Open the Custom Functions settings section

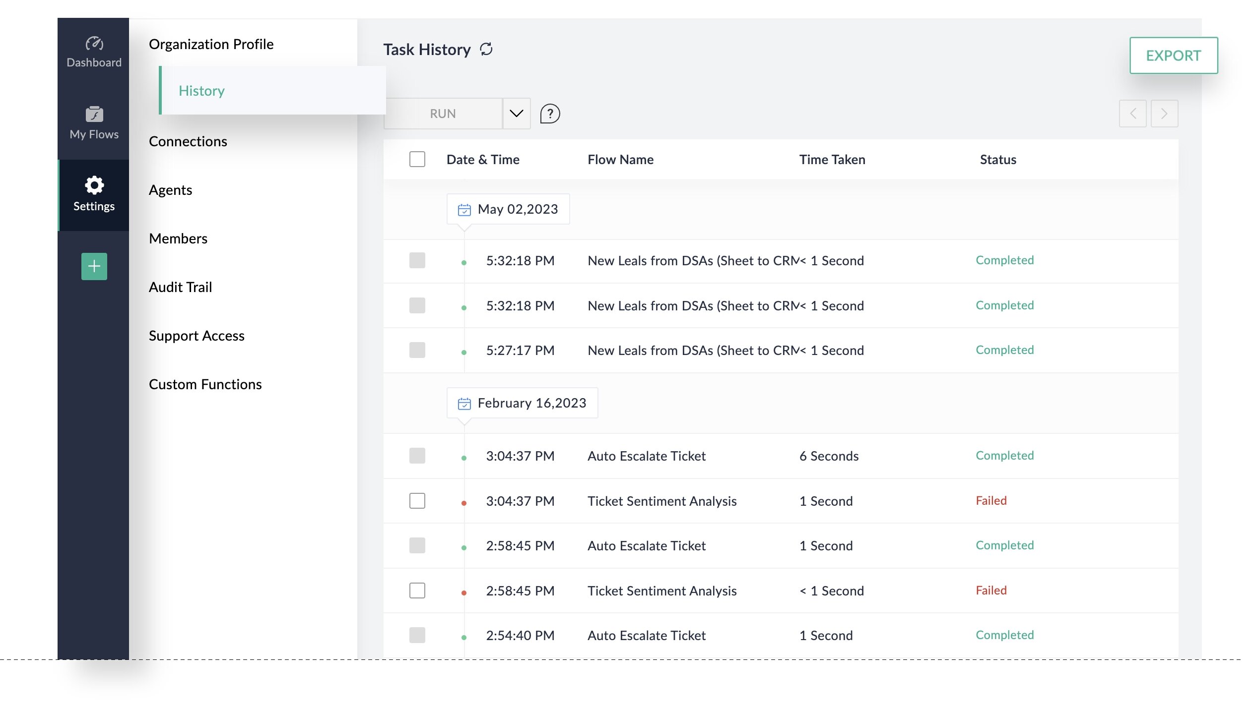205,384
